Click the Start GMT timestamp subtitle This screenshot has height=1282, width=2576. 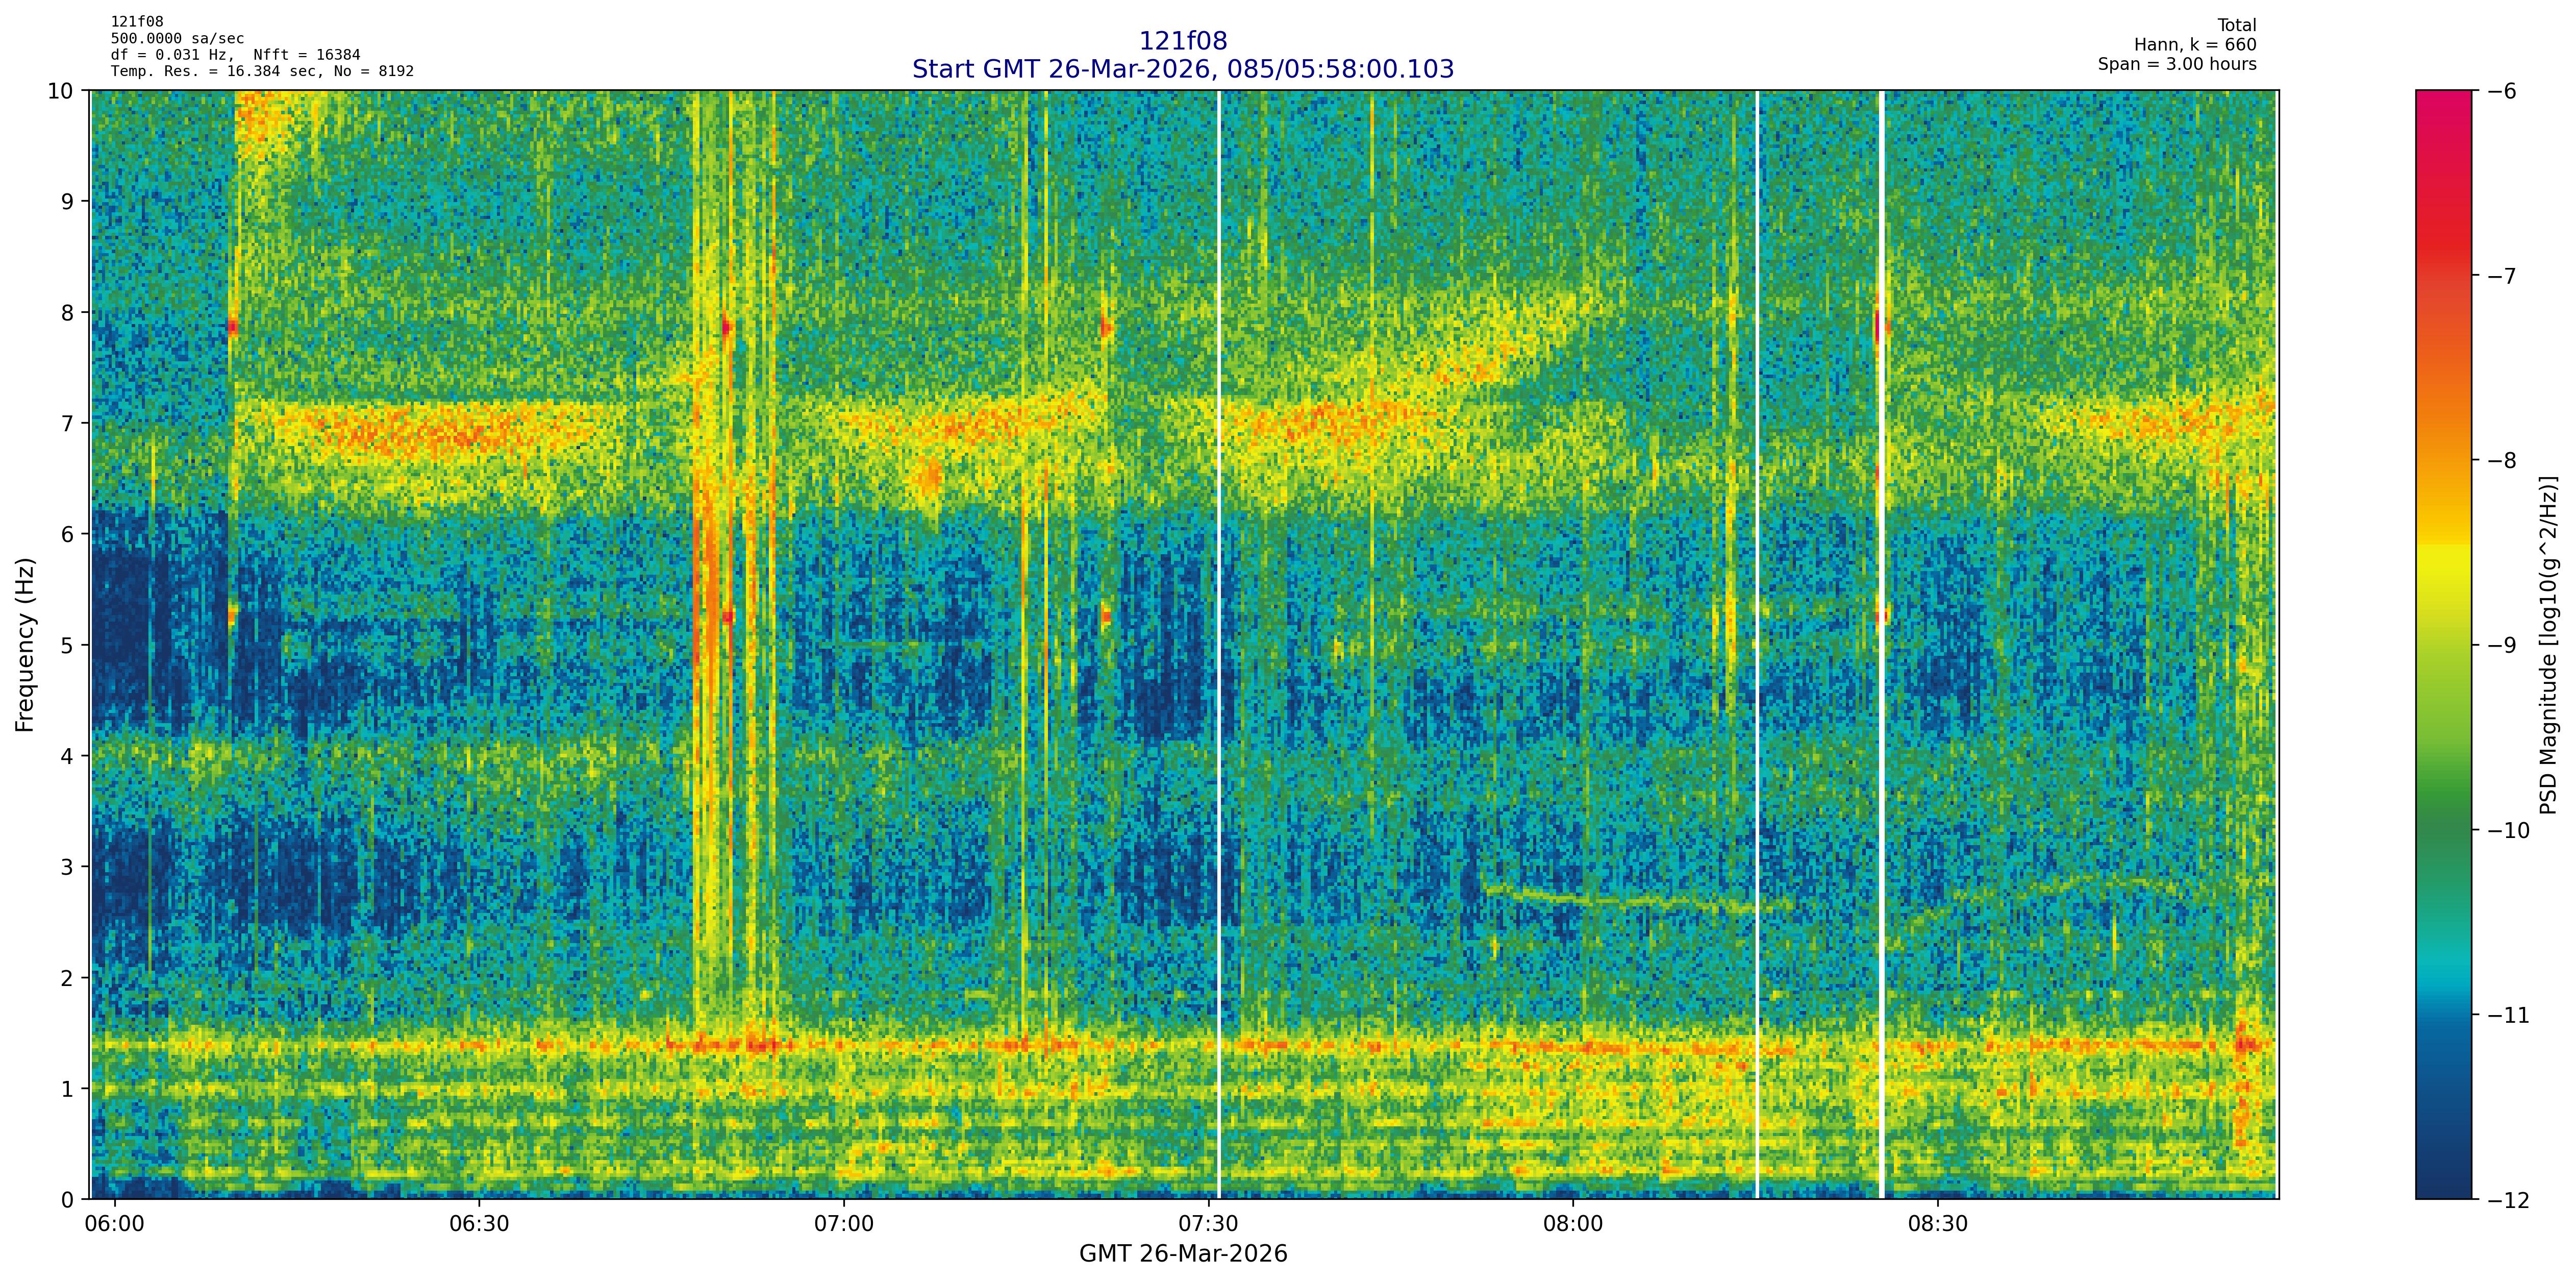(1183, 69)
